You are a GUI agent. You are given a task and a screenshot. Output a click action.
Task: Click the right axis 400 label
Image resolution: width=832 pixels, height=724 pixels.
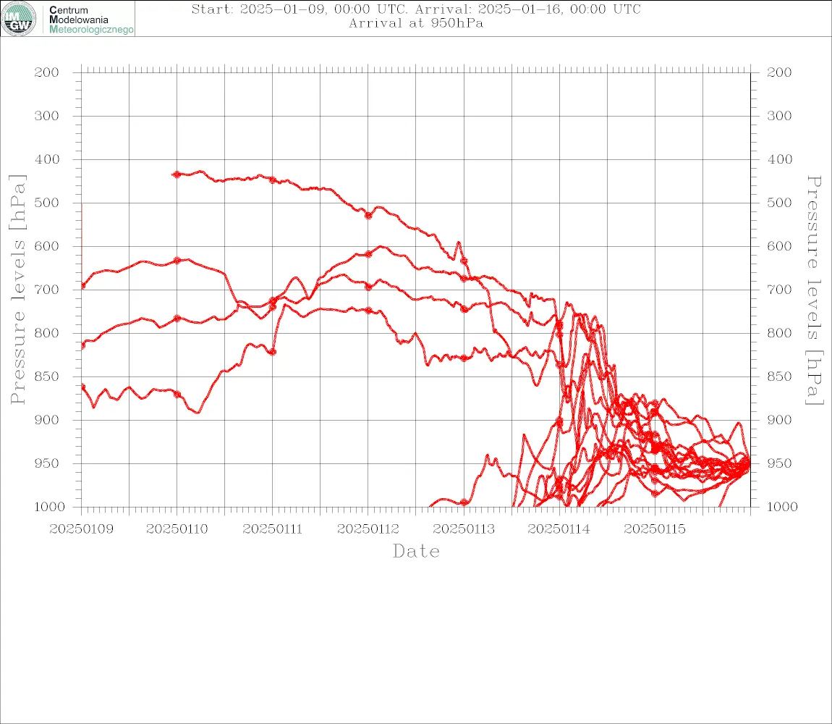(x=779, y=159)
